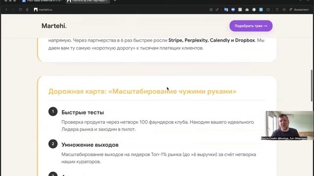Click the share icon next to the star

(x=217, y=10)
